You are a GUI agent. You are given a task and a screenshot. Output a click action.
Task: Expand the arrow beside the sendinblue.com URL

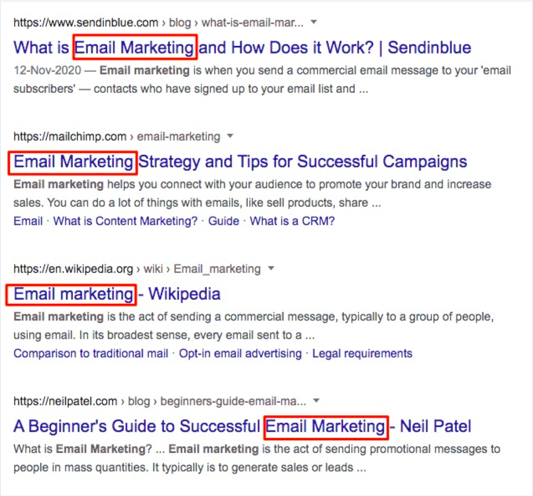pos(313,22)
